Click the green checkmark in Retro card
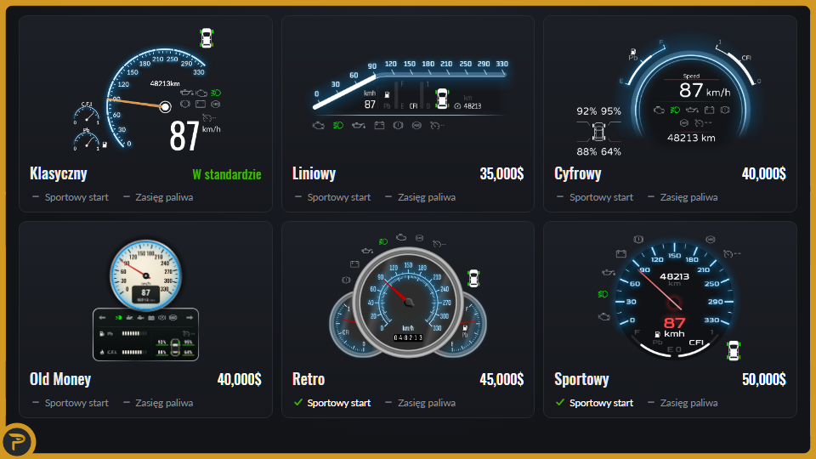Image resolution: width=816 pixels, height=459 pixels. pyautogui.click(x=298, y=402)
